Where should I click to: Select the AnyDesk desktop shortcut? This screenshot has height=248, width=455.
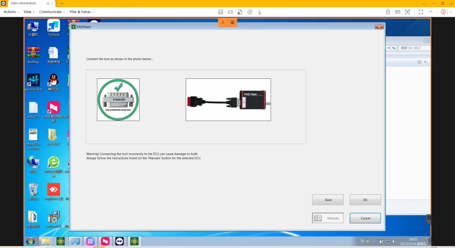tap(54, 192)
